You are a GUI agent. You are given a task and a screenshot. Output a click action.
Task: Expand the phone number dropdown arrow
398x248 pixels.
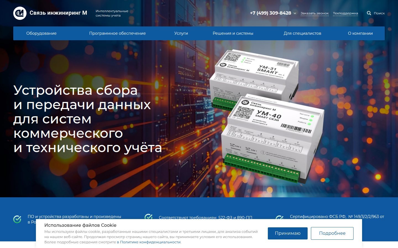(x=295, y=13)
